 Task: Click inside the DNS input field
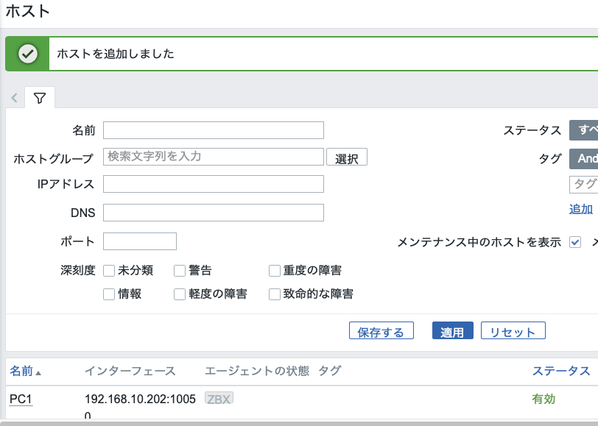click(213, 212)
